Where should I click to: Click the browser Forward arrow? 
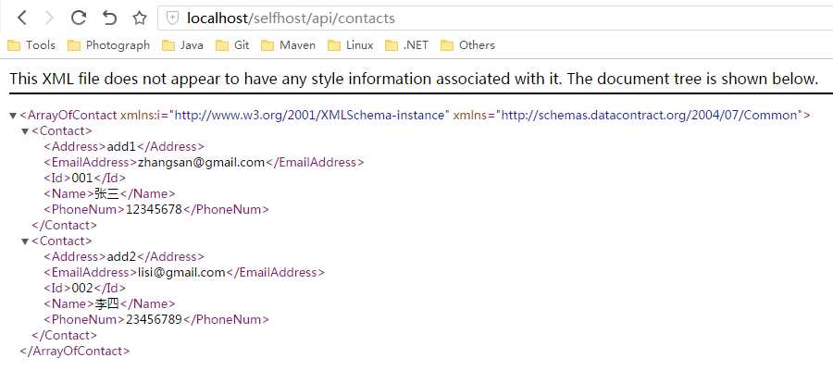point(49,19)
